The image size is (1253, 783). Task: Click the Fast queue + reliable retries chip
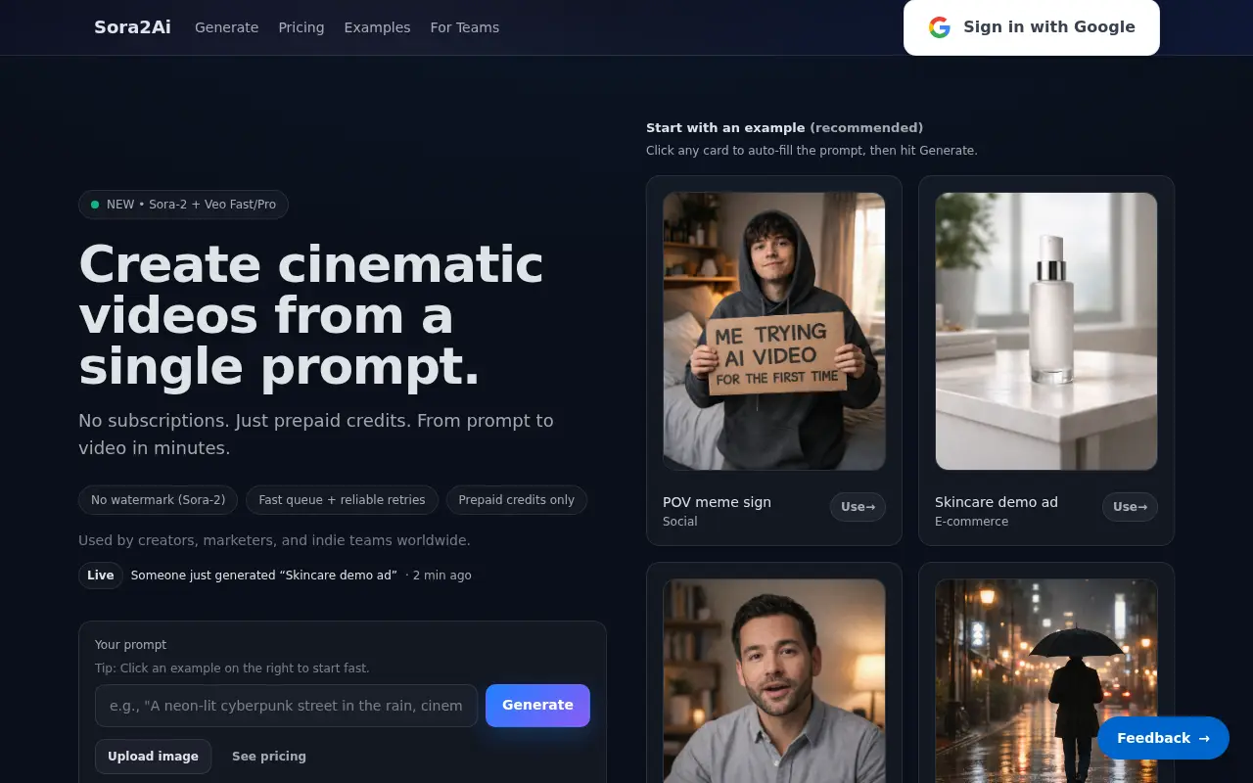click(342, 500)
